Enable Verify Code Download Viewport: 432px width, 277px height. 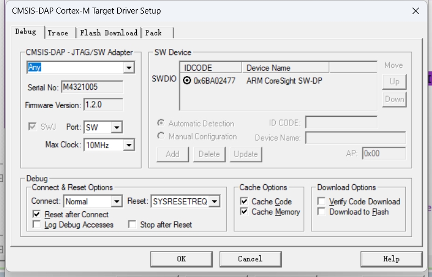click(322, 202)
